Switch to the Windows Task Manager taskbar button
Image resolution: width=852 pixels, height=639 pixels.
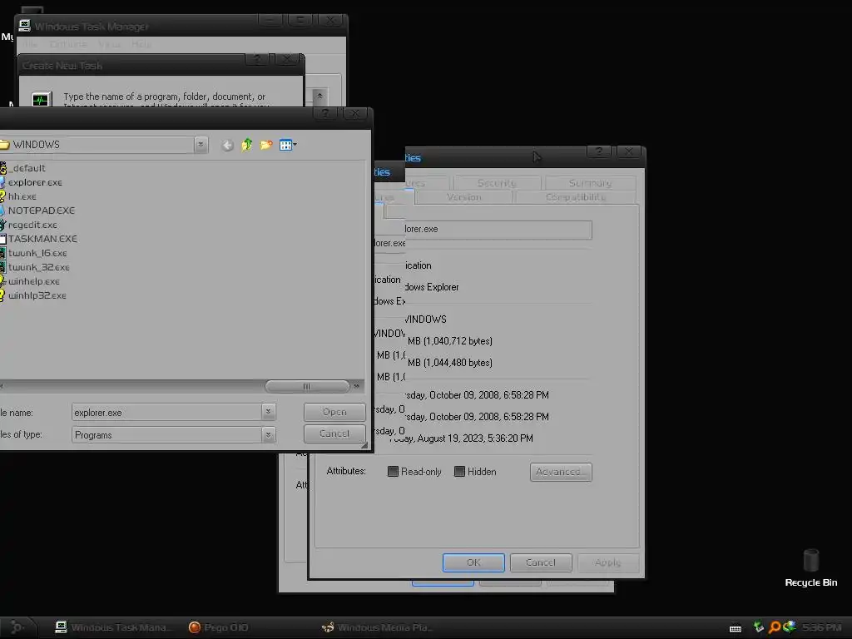tap(112, 627)
